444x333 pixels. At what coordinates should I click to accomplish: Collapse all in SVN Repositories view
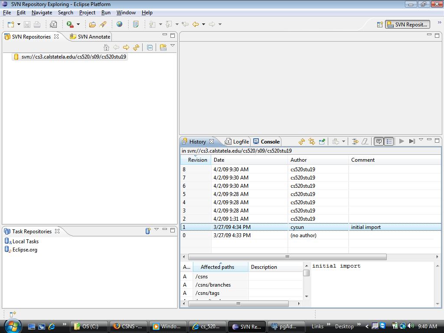150,47
